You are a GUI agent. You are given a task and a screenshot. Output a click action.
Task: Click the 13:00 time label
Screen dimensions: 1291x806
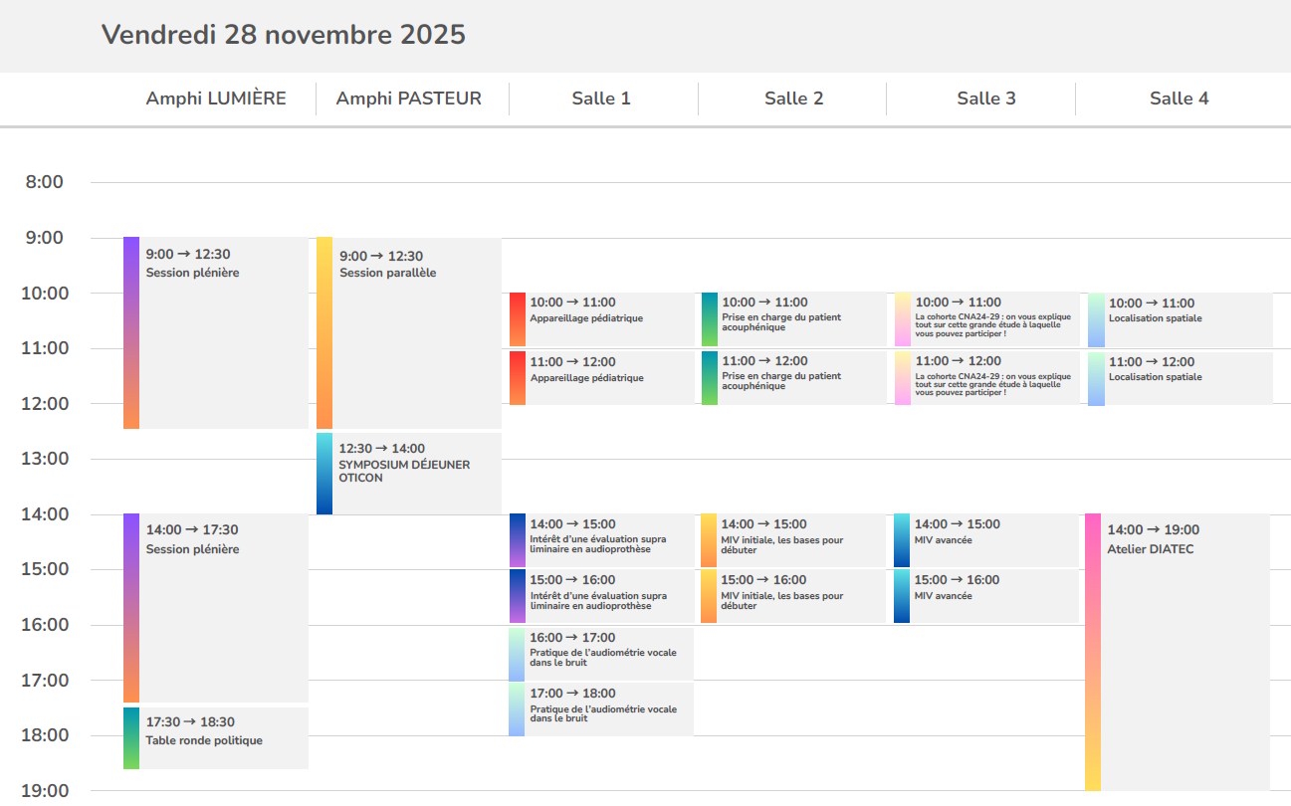(x=42, y=459)
